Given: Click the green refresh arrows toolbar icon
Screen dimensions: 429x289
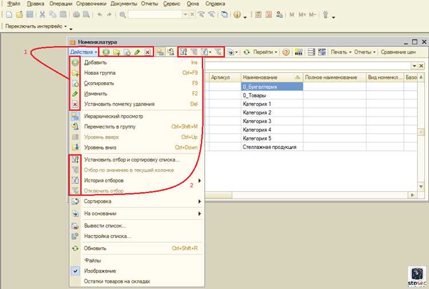Looking at the screenshot, I should 247,52.
